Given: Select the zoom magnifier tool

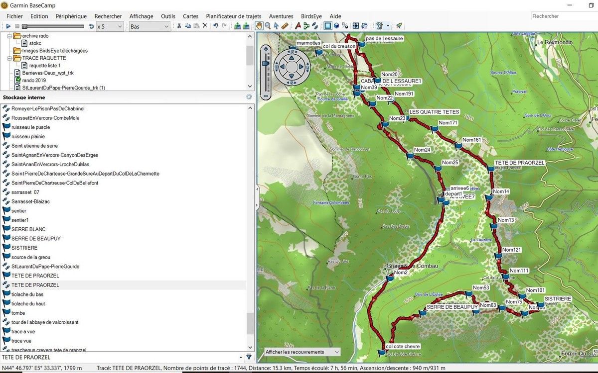Looking at the screenshot, I should [268, 26].
